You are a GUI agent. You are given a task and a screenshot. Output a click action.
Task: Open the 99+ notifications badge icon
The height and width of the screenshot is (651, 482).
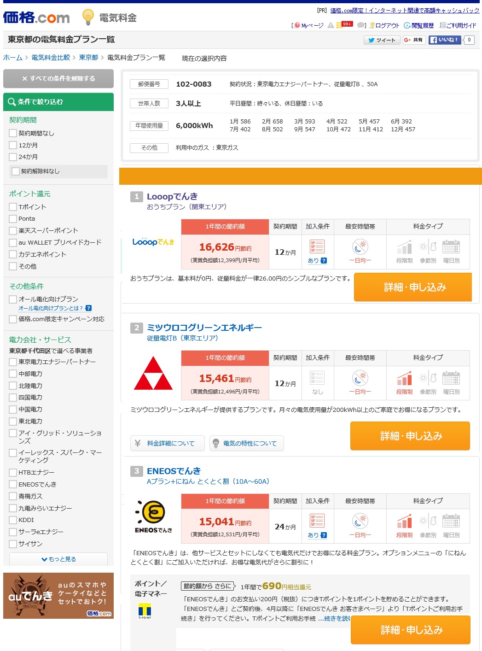coord(344,25)
